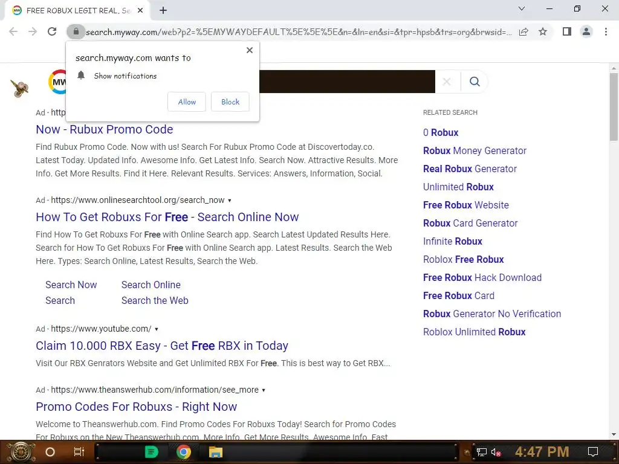Select related search Robux Card Generator

click(x=470, y=224)
